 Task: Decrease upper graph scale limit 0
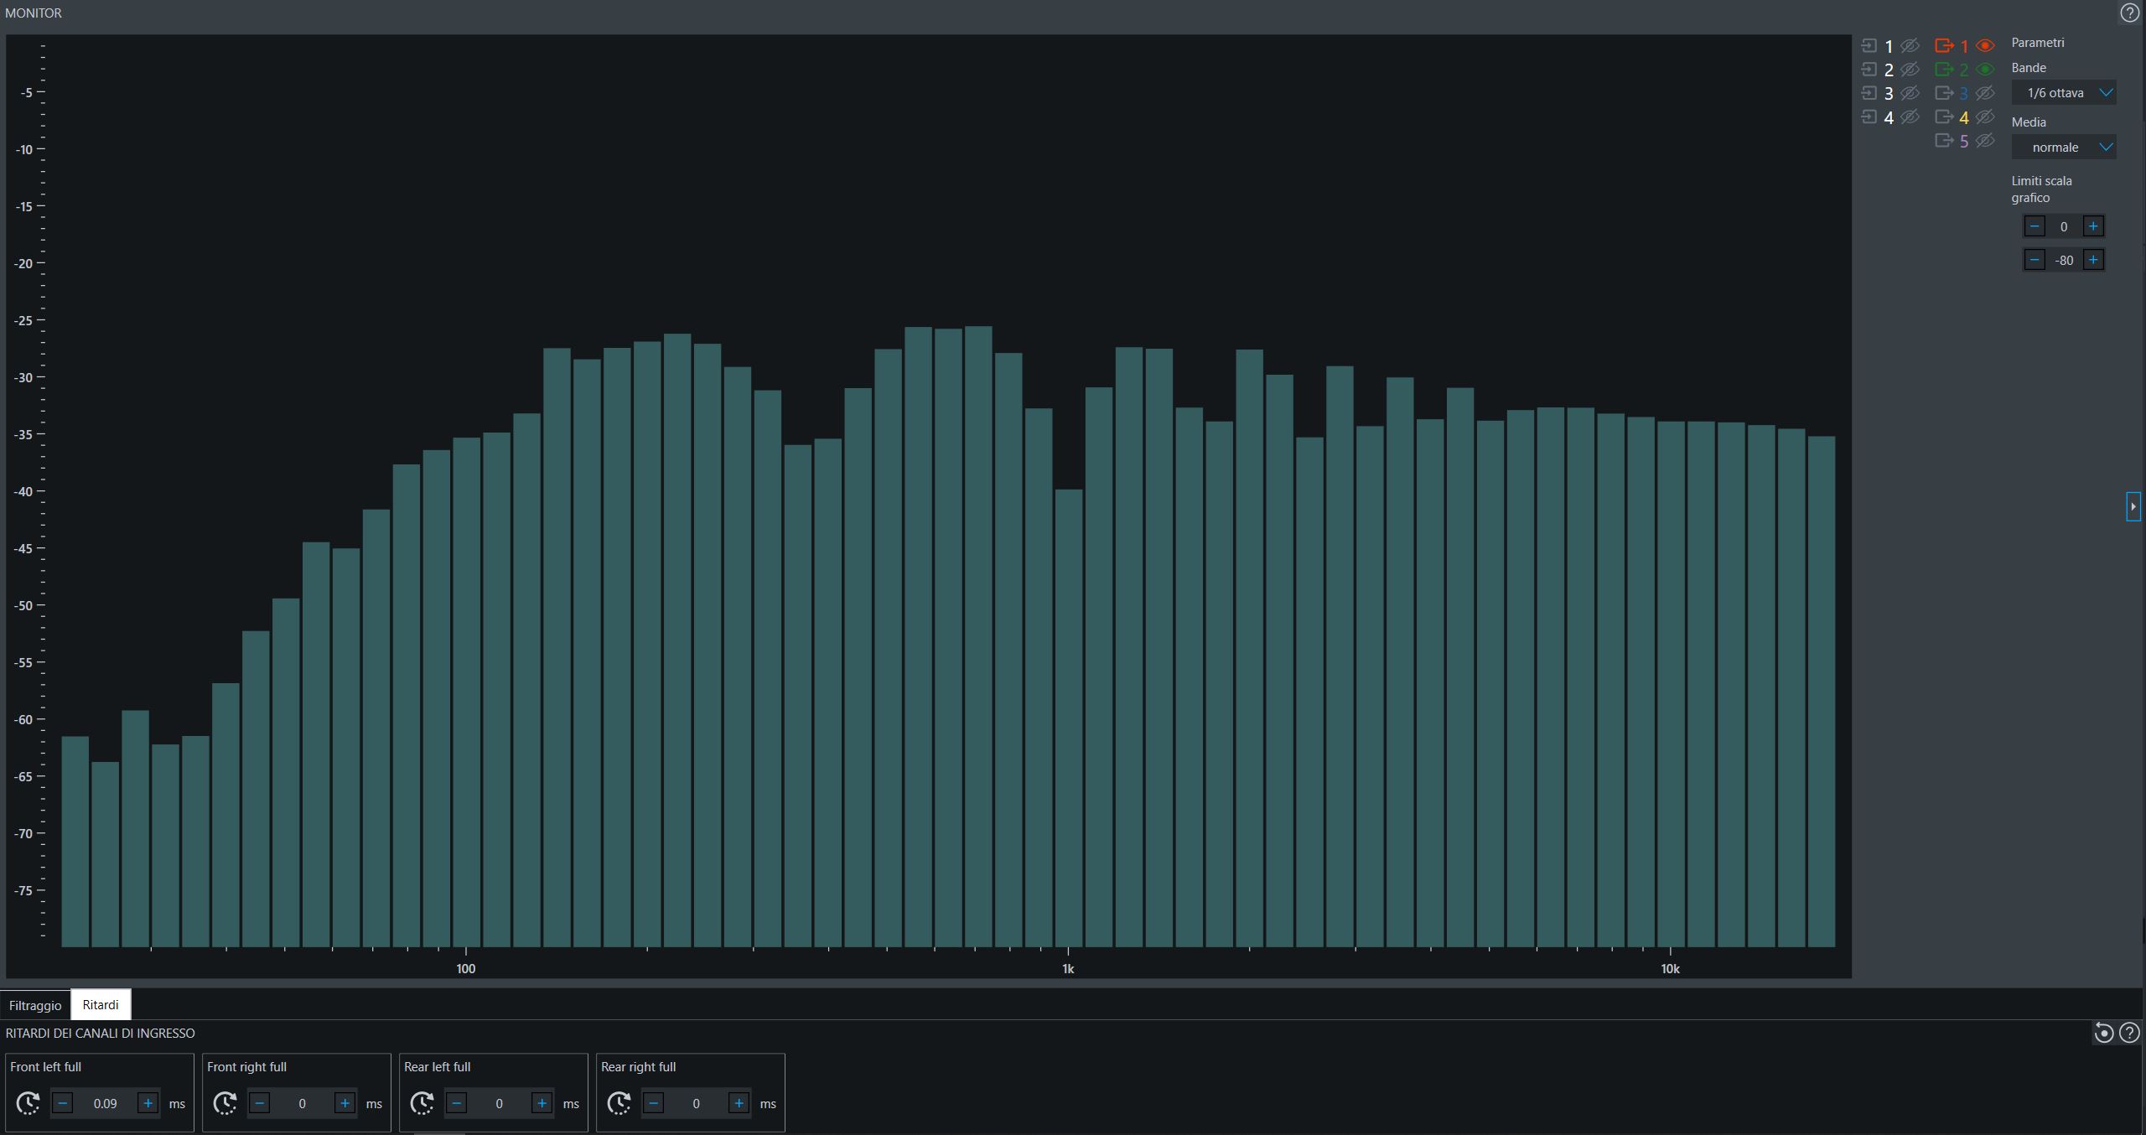coord(2035,226)
